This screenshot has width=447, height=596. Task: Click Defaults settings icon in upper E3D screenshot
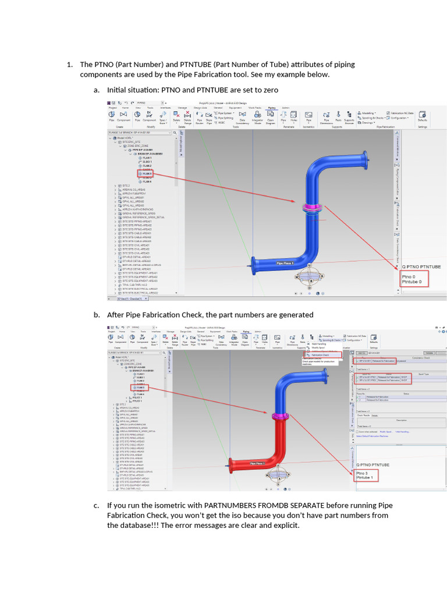click(423, 115)
